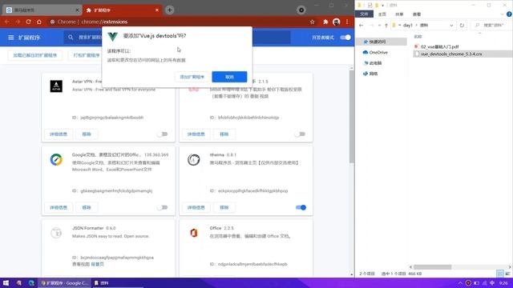Enable the Google Docs offline extension toggle
Screen dimensions: 513x288
point(162,207)
